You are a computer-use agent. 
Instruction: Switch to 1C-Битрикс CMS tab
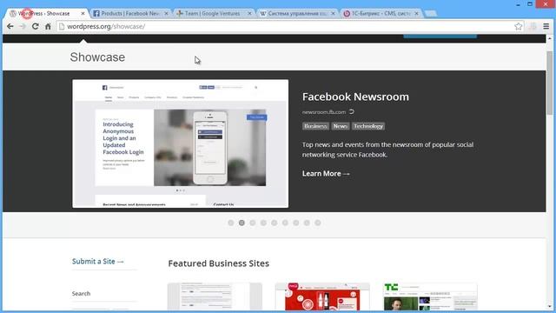click(x=380, y=13)
